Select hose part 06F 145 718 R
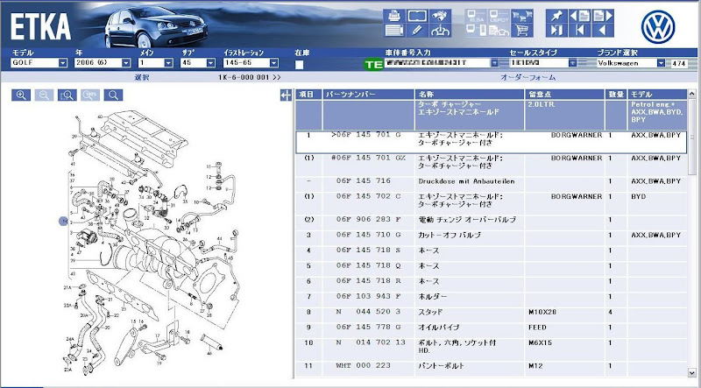This screenshot has width=701, height=388. point(491,285)
